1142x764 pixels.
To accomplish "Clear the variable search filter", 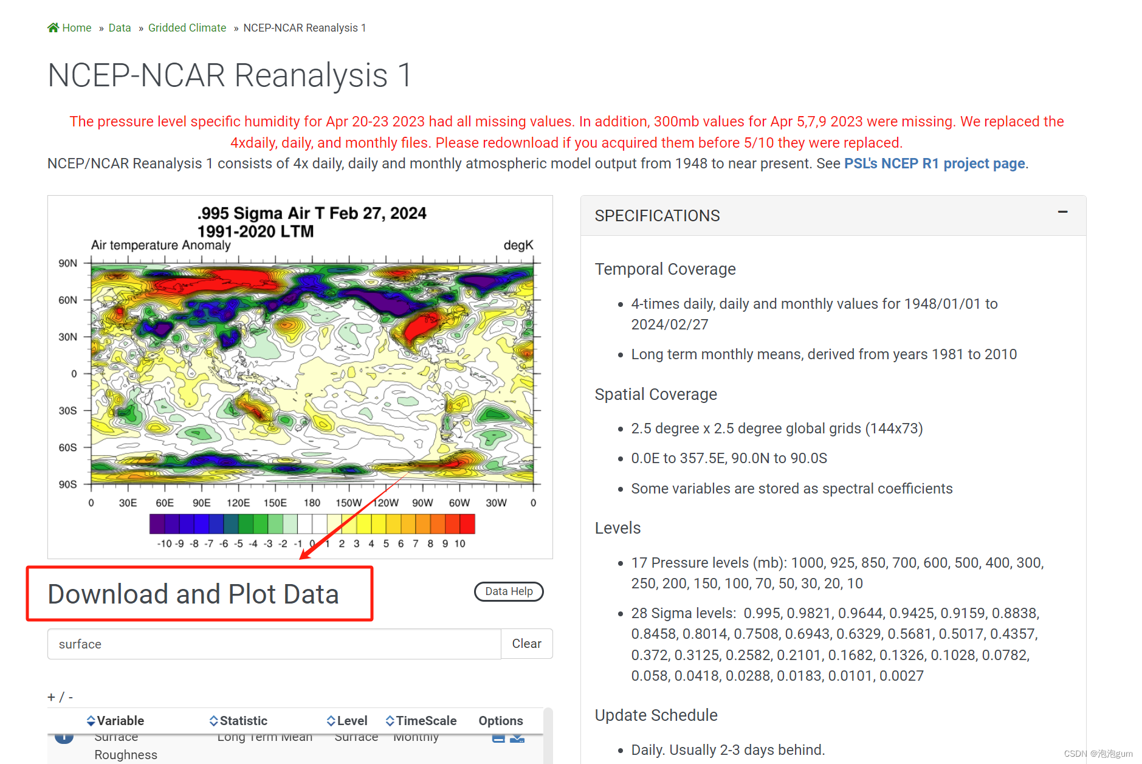I will tap(526, 644).
